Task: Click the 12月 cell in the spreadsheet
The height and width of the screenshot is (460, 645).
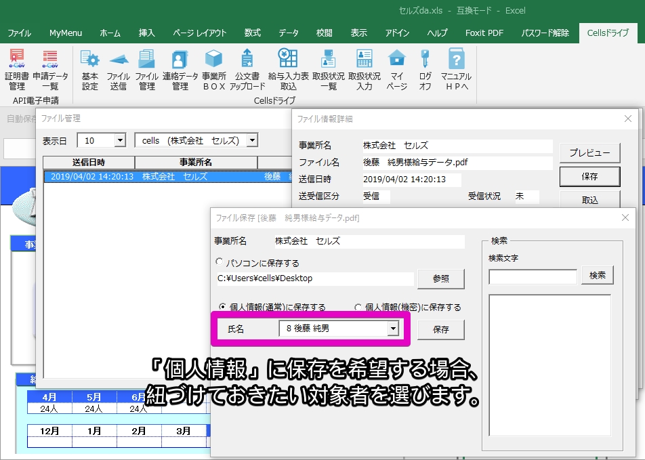Action: [49, 431]
